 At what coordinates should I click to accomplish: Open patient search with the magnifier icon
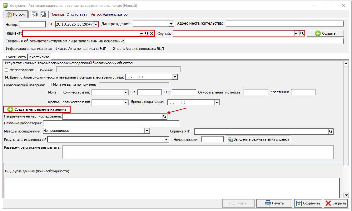tap(146, 33)
